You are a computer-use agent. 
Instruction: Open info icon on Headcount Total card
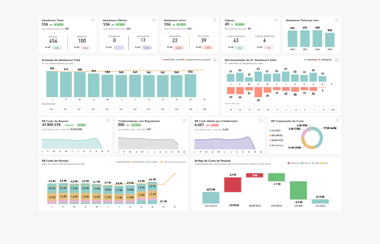tap(93, 20)
